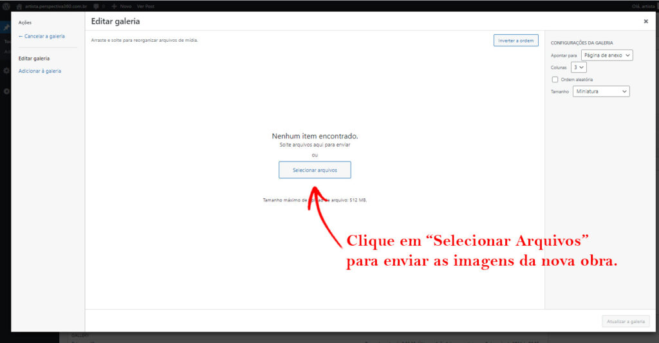Screen dimensions: 659x343
Task: Enable the Ordem aleatória checkbox
Action: (555, 79)
